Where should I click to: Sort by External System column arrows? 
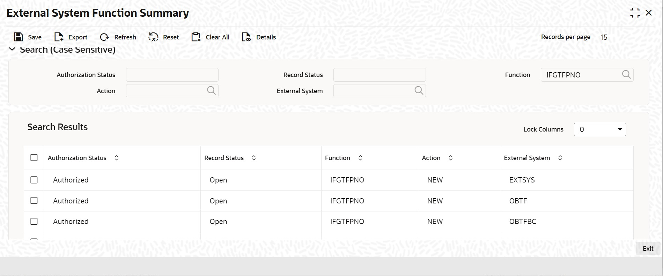click(x=560, y=158)
